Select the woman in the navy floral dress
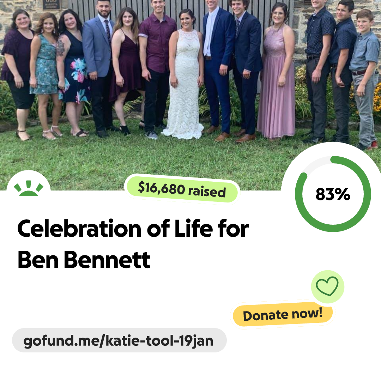Image resolution: width=381 pixels, height=381 pixels. point(72,73)
